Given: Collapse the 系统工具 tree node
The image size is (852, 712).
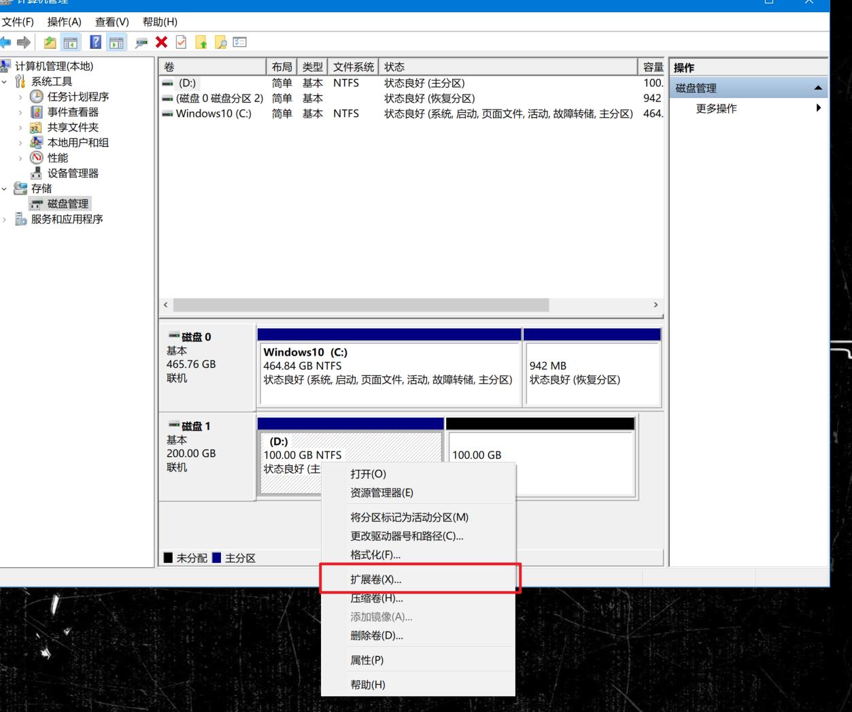Looking at the screenshot, I should tap(5, 82).
